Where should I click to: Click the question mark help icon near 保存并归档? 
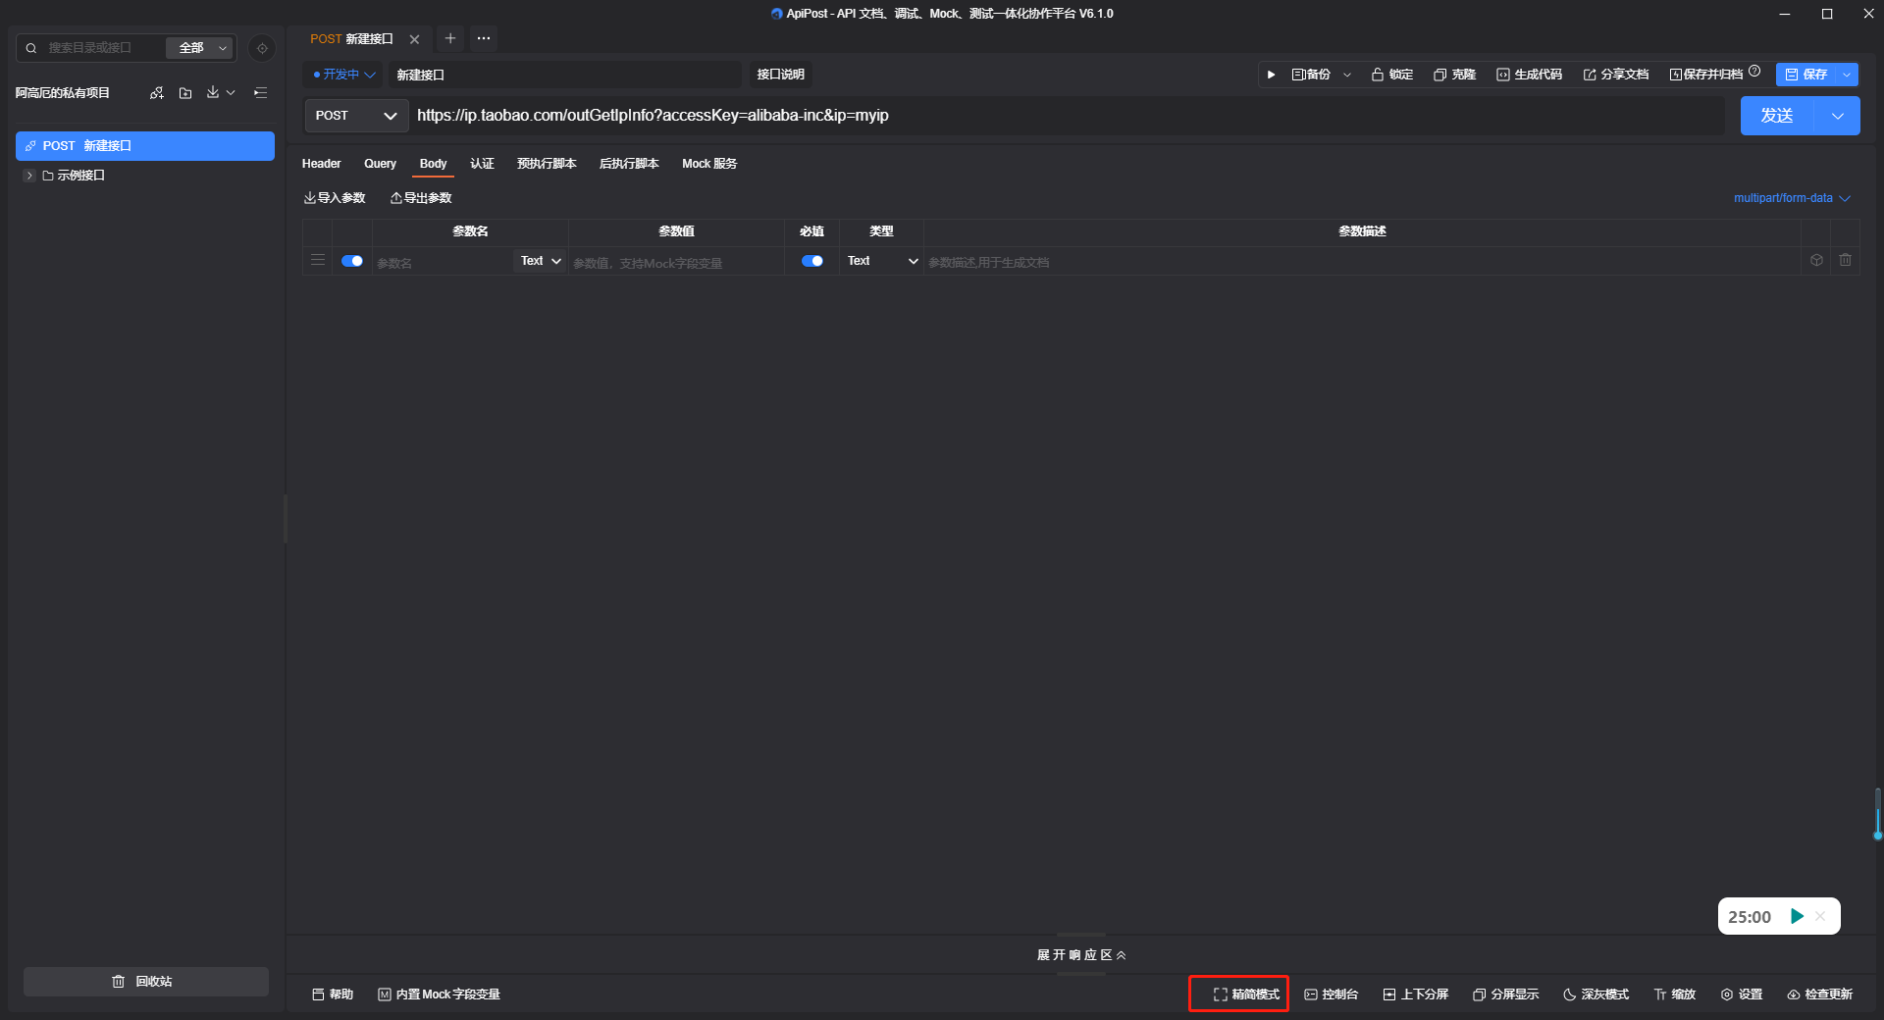(x=1754, y=71)
